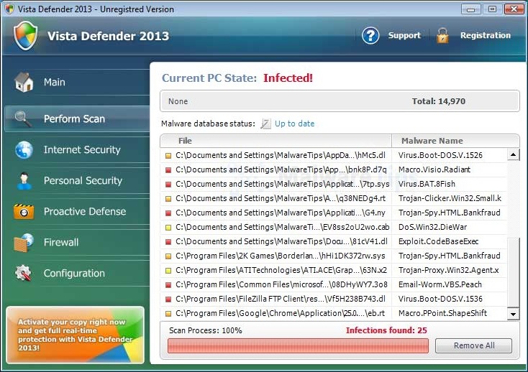Screen dimensions: 528x372
Task: Click the globe Internet Security icon
Action: (24, 150)
